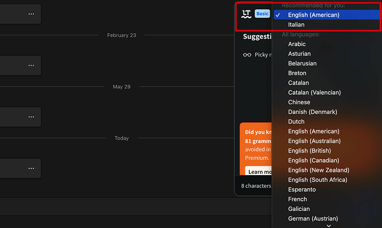The height and width of the screenshot is (228, 382).
Task: Click Learn more in the orange Premium banner
Action: click(x=257, y=172)
